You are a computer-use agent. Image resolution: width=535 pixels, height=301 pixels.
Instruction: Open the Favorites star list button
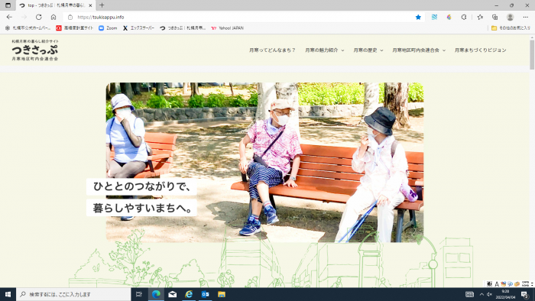point(480,17)
